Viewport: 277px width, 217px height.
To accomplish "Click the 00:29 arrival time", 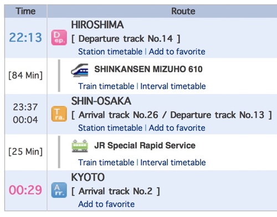I will [x=25, y=190].
